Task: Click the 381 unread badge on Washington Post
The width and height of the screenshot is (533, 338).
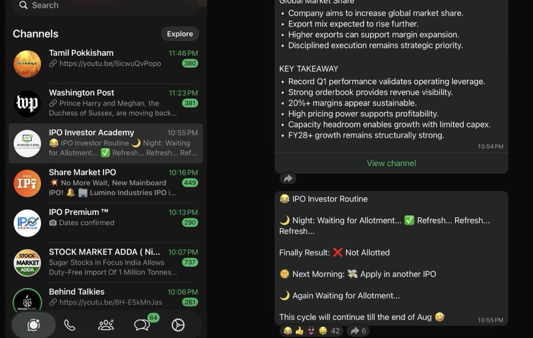Action: (x=189, y=103)
